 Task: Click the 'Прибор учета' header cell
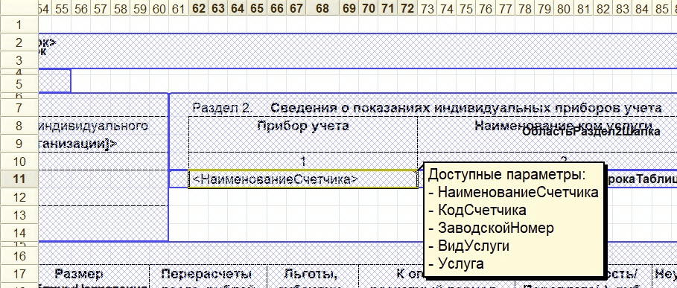point(303,134)
